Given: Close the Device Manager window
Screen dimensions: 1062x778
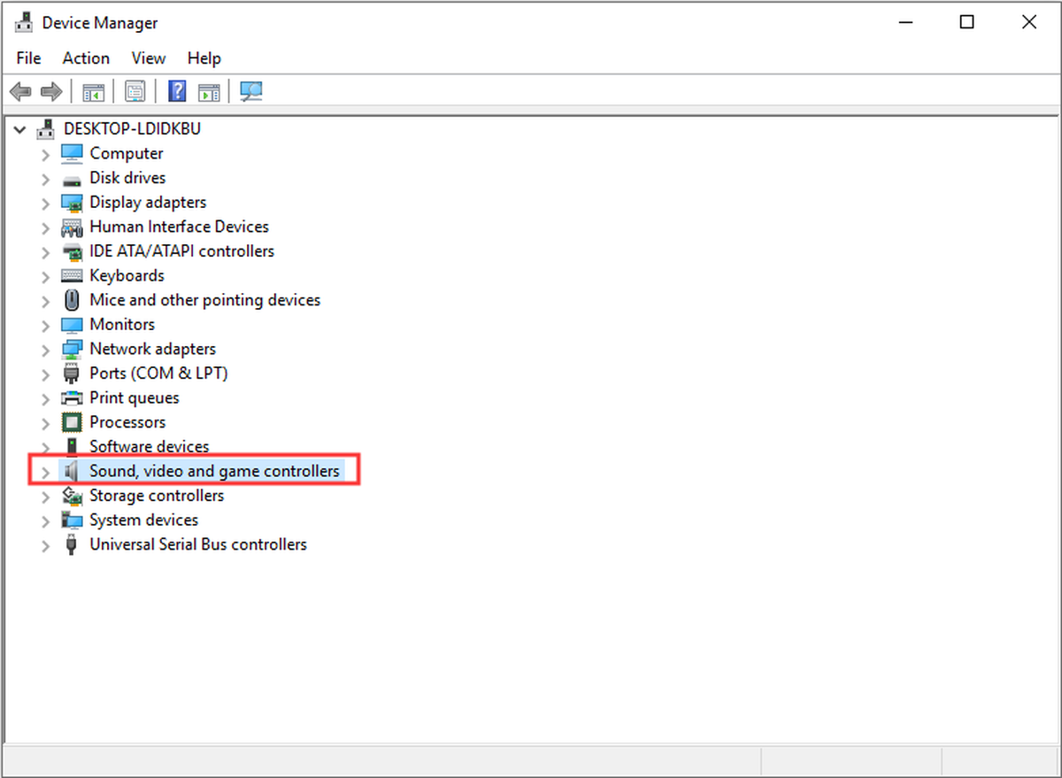Looking at the screenshot, I should click(1028, 23).
